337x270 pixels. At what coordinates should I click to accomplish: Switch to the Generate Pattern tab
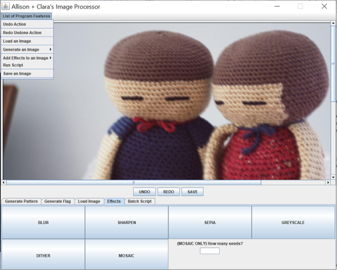click(x=21, y=201)
